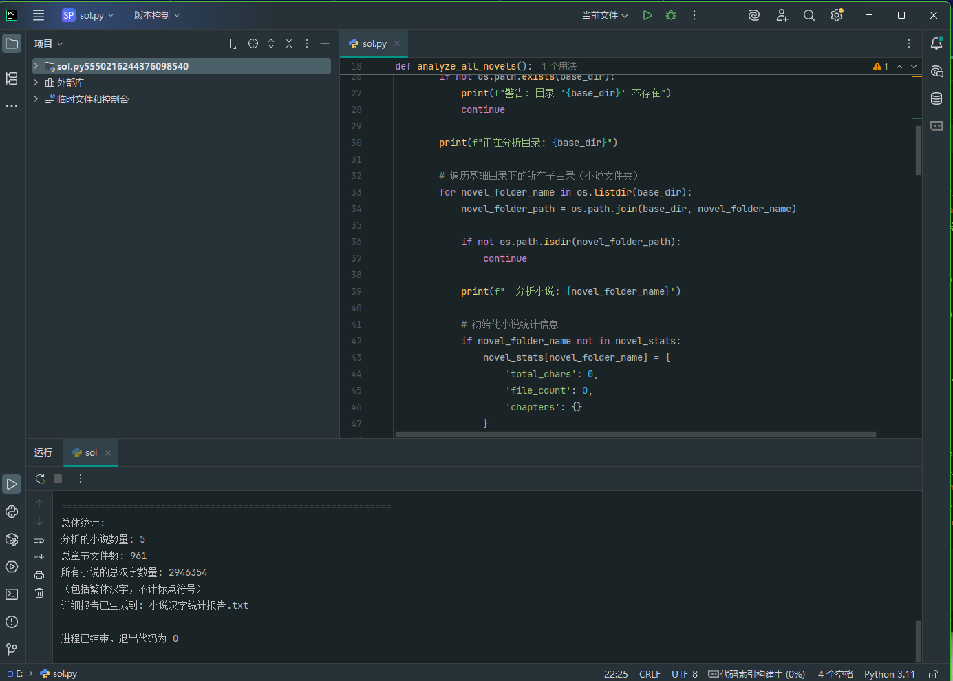
Task: Open the 版本控制 dropdown
Action: point(156,15)
